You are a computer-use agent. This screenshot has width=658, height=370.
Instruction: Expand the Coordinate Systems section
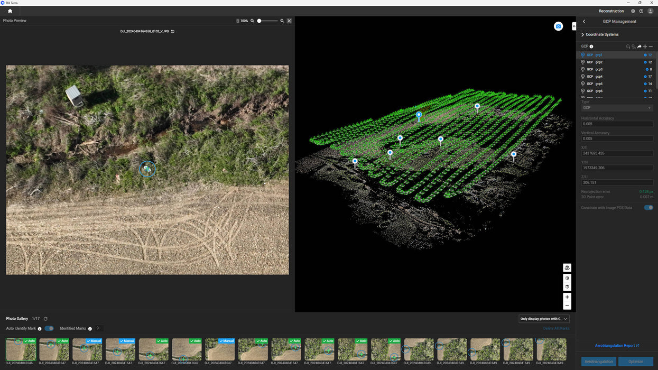click(x=601, y=34)
